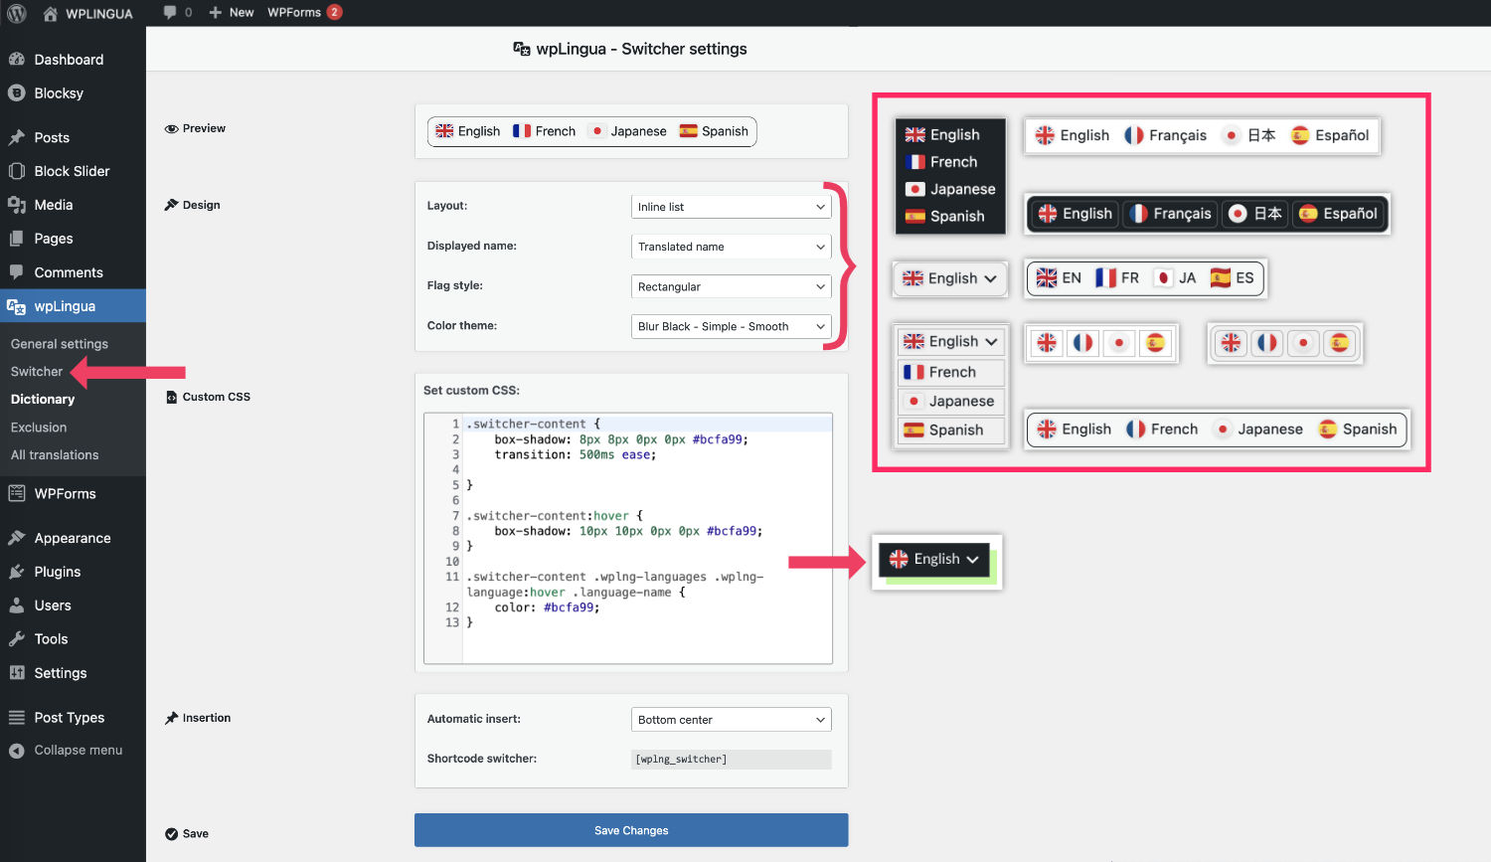The width and height of the screenshot is (1491, 862).
Task: Click New label in admin bar
Action: [242, 13]
